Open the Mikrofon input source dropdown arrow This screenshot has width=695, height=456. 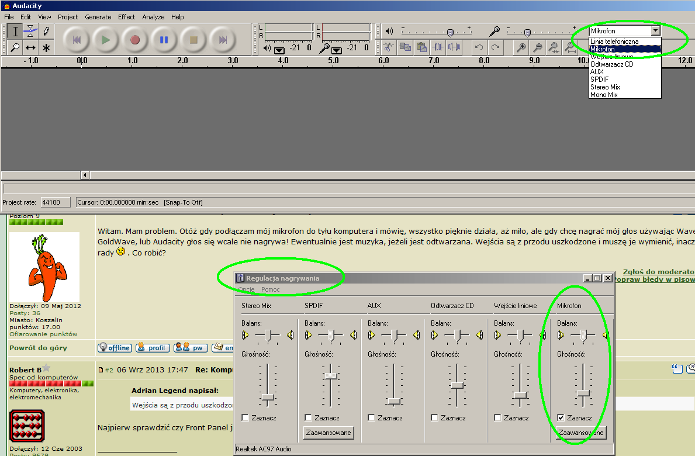click(x=656, y=30)
